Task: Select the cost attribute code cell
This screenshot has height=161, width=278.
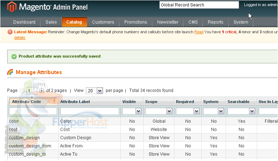Action: pos(33,130)
